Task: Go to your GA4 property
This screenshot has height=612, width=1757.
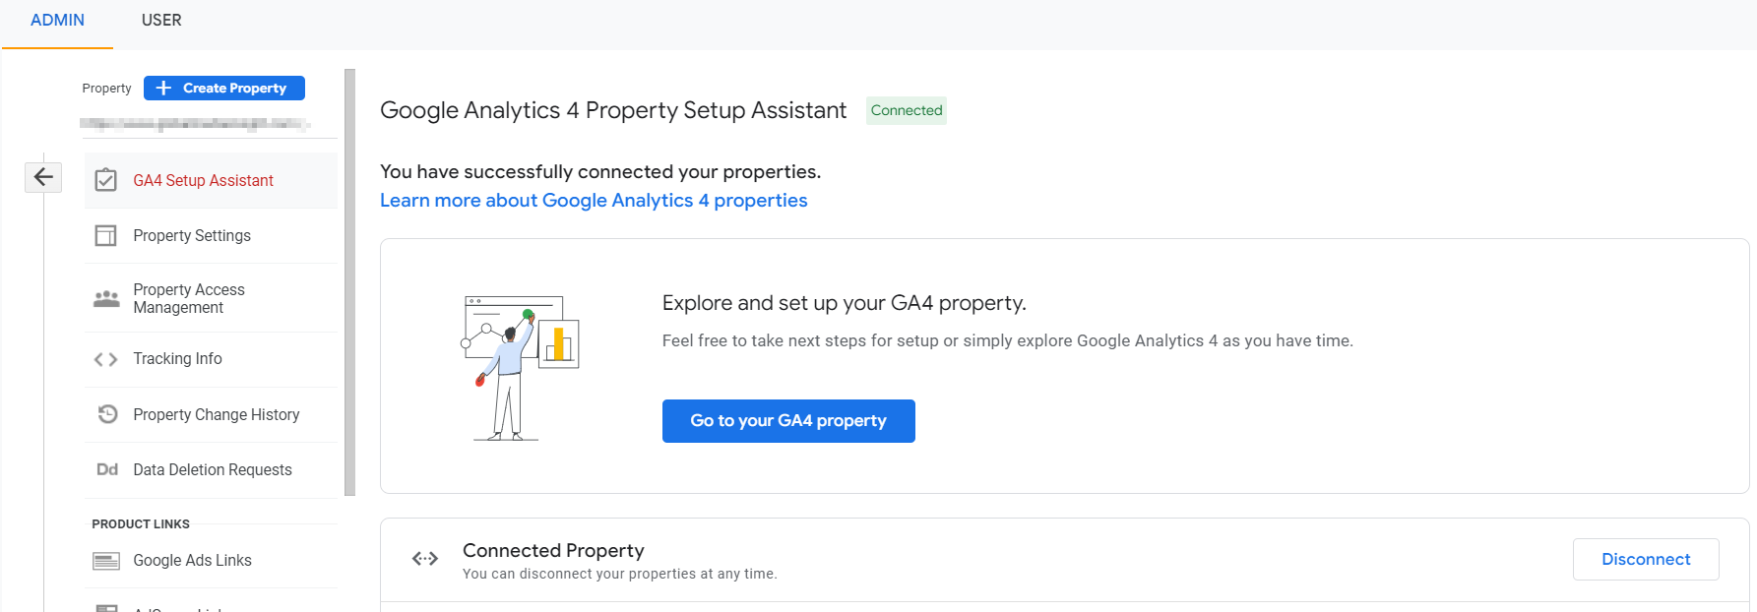Action: pos(788,421)
